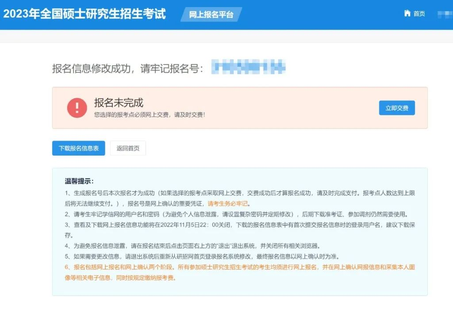
Task: Click the 网上报名平台 header label
Action: coord(211,15)
